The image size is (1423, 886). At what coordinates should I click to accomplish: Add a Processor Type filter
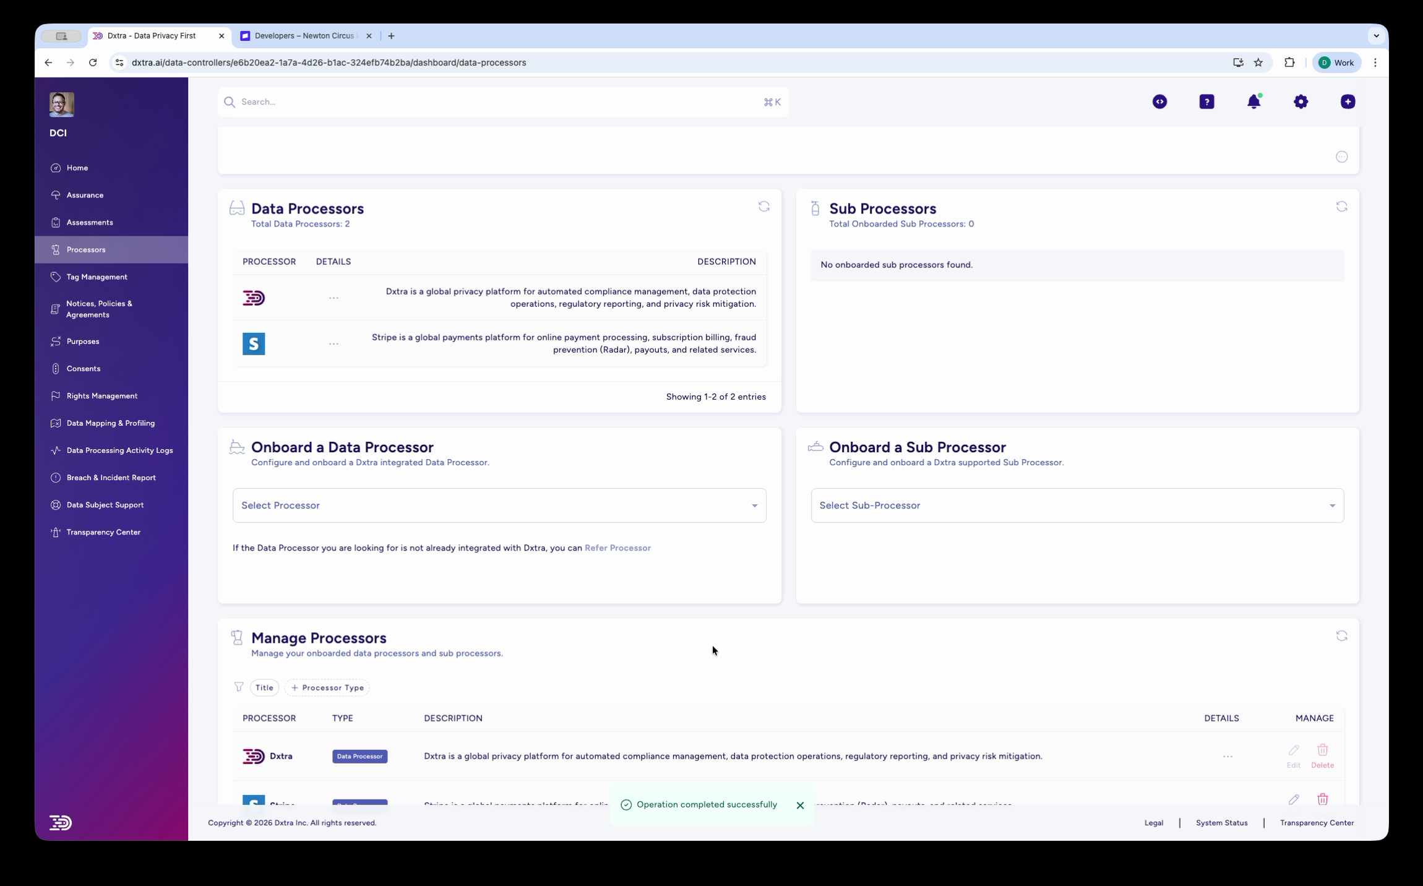pos(327,687)
